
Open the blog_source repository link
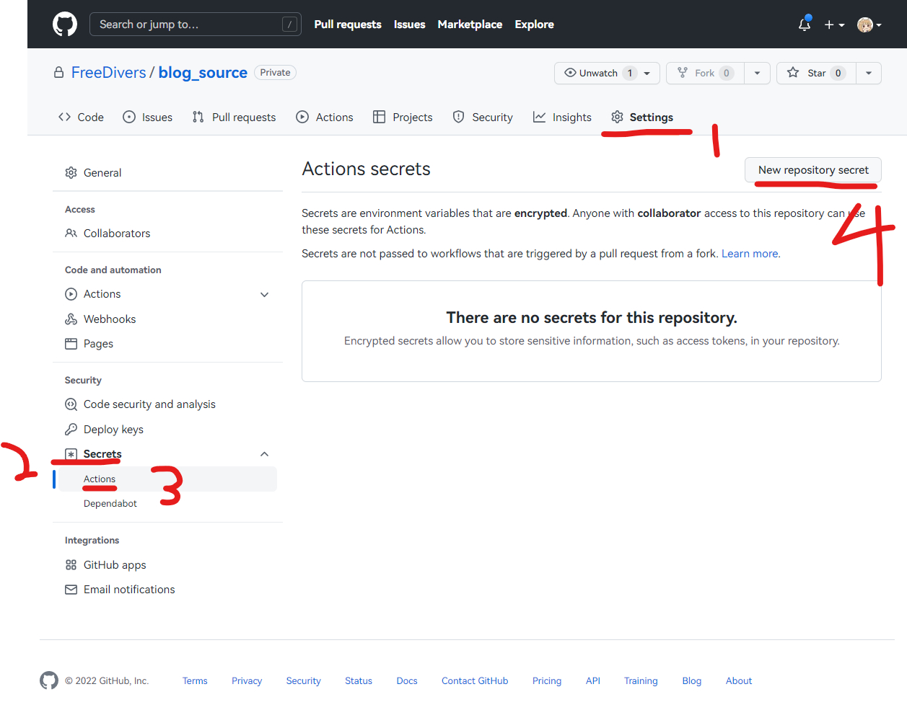203,73
